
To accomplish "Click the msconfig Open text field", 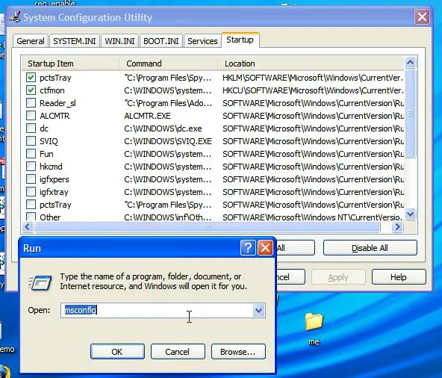I will coord(157,310).
